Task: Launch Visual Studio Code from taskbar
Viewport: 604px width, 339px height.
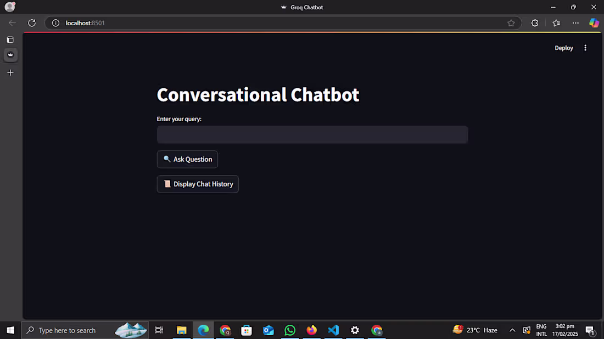Action: [333, 330]
